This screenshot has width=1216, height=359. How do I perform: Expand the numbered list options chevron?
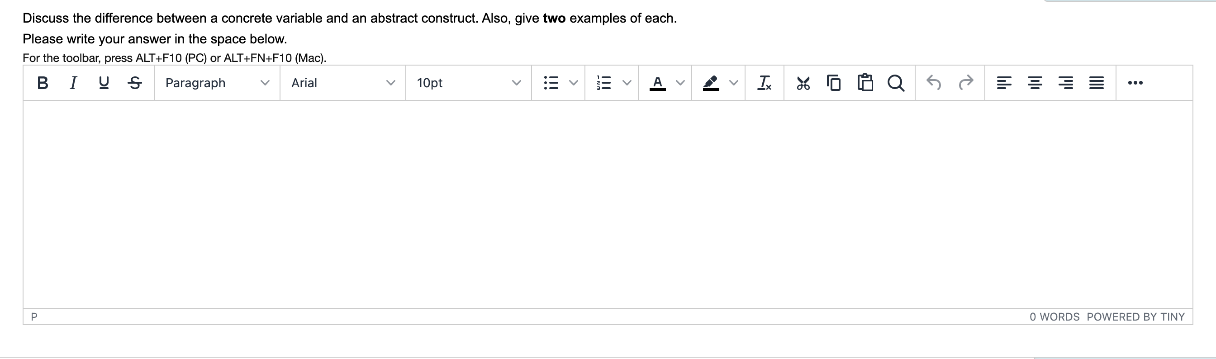(627, 83)
